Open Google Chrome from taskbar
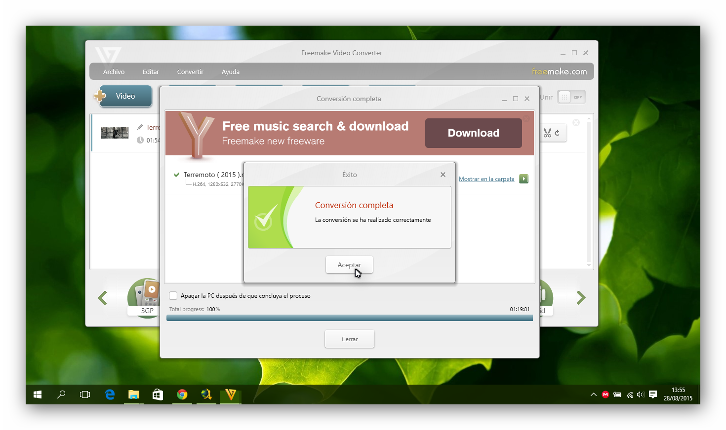This screenshot has width=726, height=430. [182, 394]
